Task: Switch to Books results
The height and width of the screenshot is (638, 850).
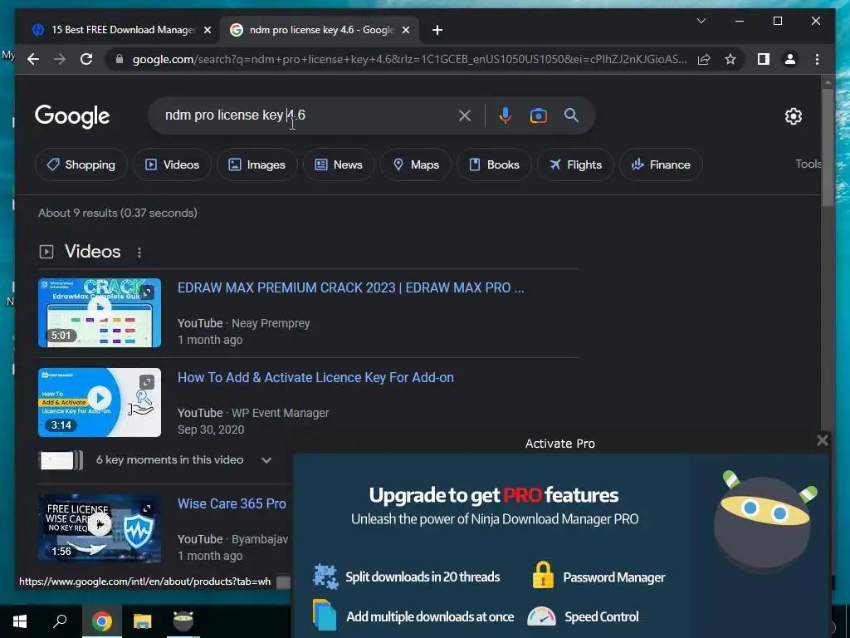Action: pyautogui.click(x=495, y=164)
